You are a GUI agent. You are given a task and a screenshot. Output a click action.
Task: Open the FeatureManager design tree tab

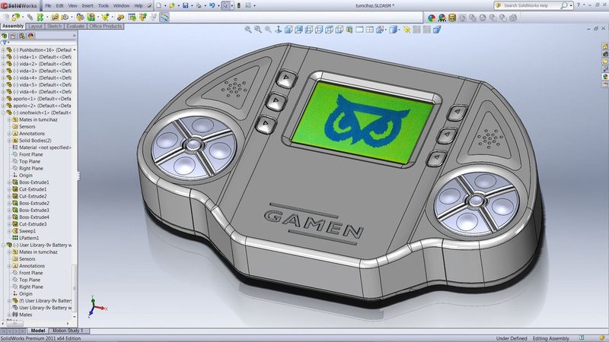tap(5, 36)
